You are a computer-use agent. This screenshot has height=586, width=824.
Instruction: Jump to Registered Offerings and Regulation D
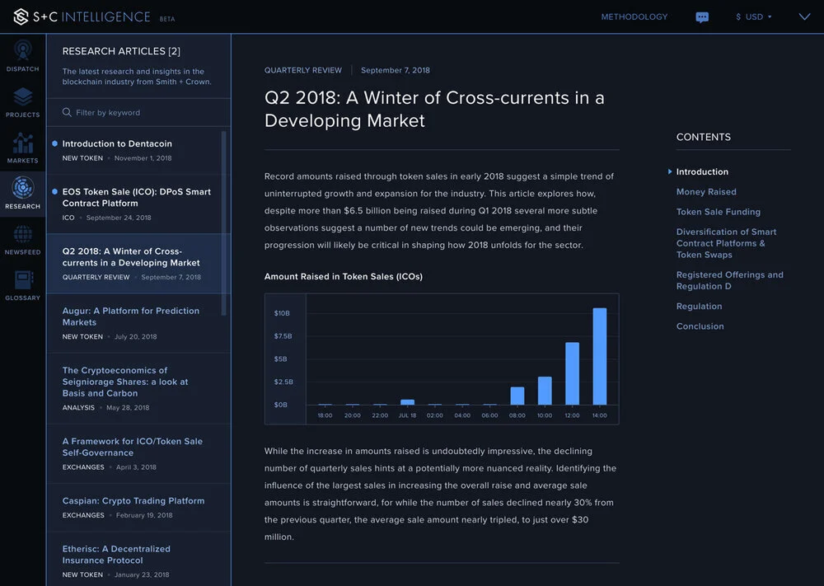[729, 280]
